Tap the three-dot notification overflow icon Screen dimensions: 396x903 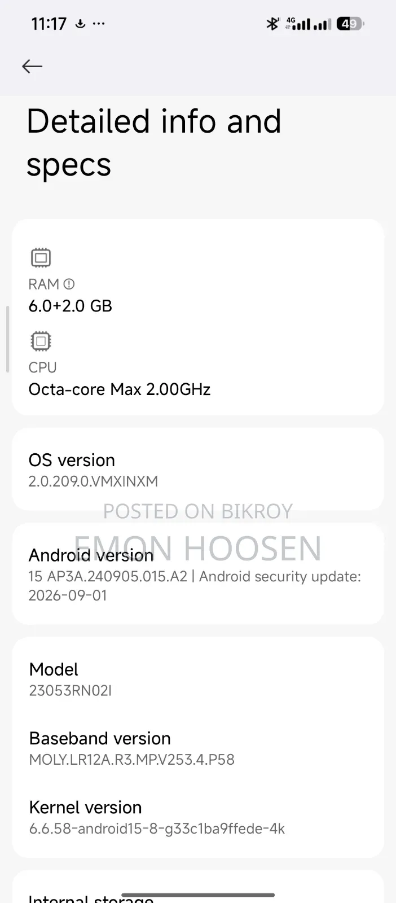tap(99, 24)
